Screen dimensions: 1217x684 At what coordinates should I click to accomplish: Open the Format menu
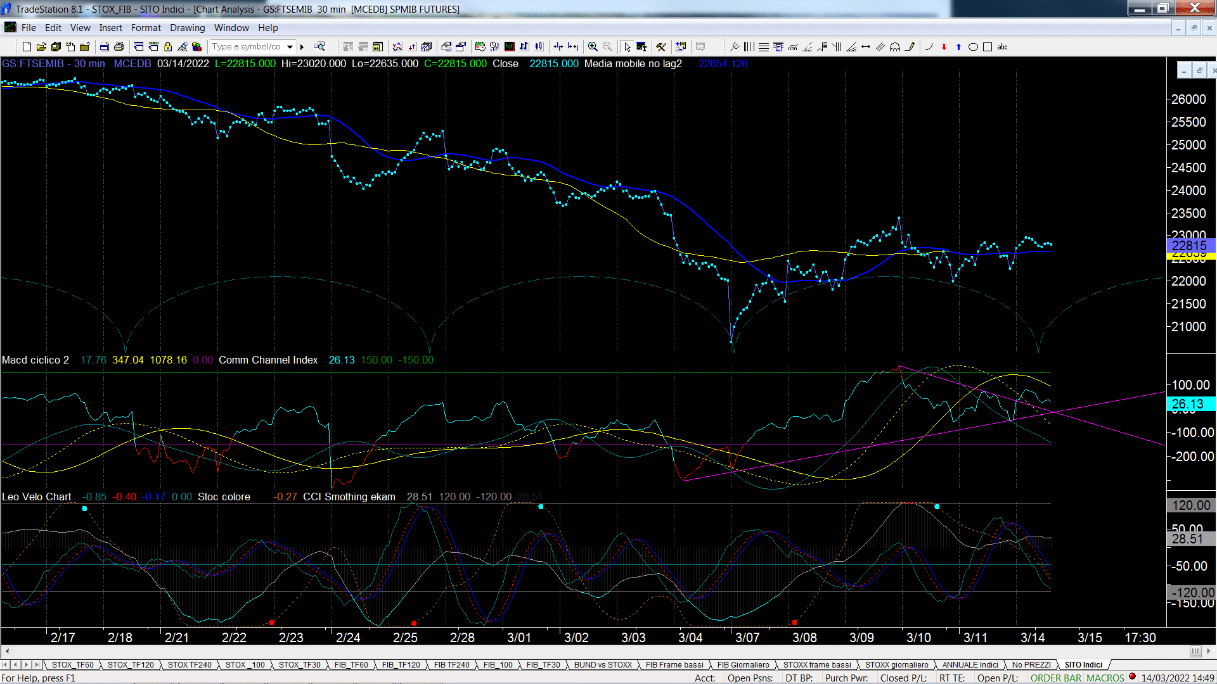[146, 28]
